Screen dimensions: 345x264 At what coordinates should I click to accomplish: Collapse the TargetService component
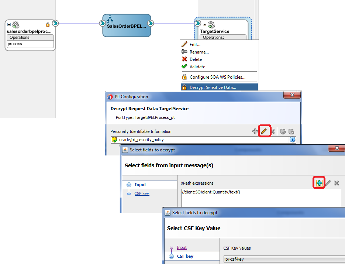tap(204, 24)
